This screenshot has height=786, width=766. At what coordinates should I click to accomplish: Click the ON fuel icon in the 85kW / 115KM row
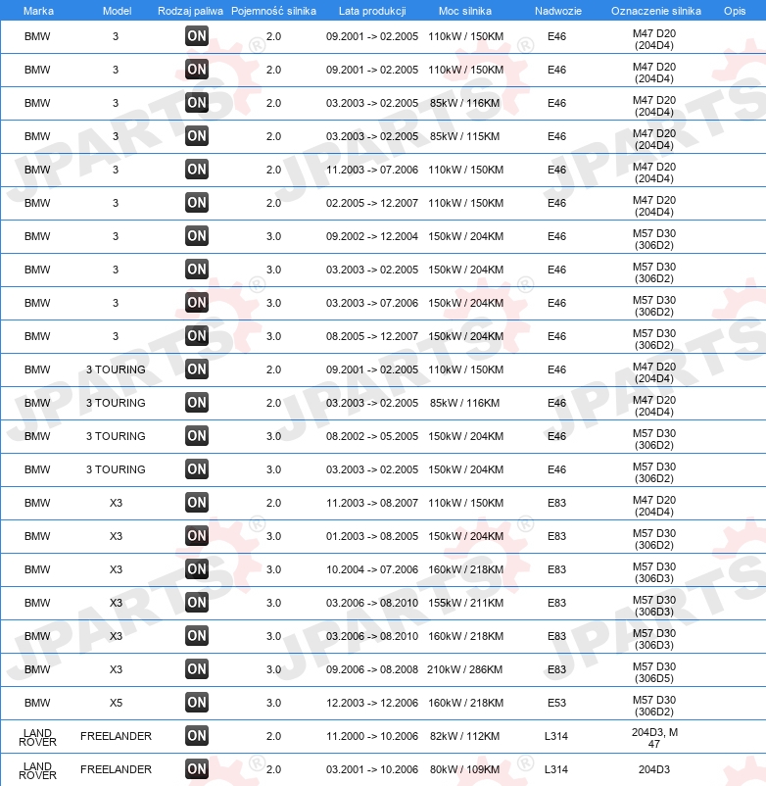pos(196,136)
